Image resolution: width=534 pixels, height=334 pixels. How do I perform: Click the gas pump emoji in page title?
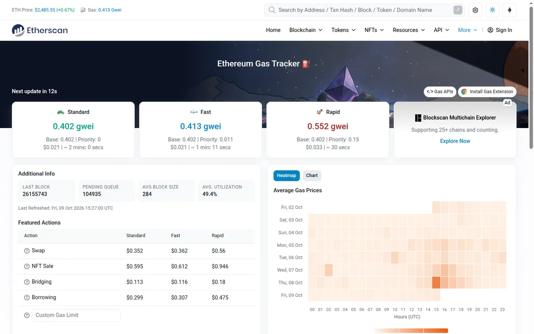305,64
